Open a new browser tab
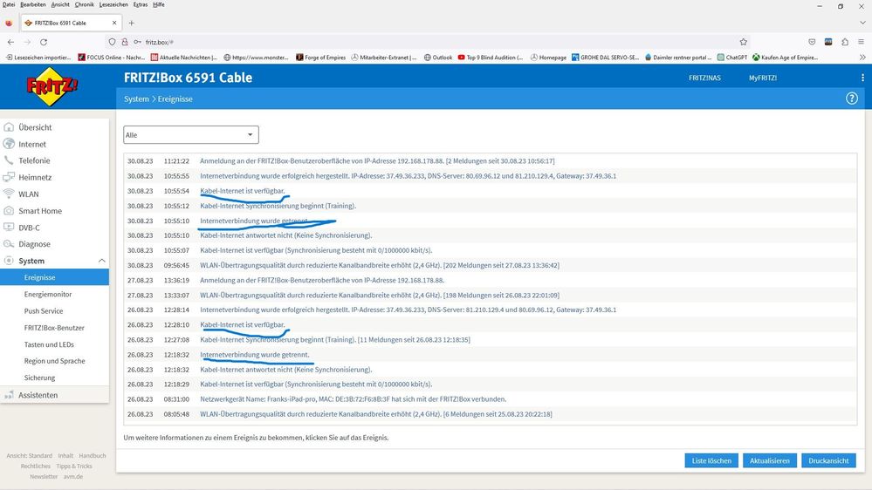Viewport: 872px width, 490px height. tap(131, 23)
